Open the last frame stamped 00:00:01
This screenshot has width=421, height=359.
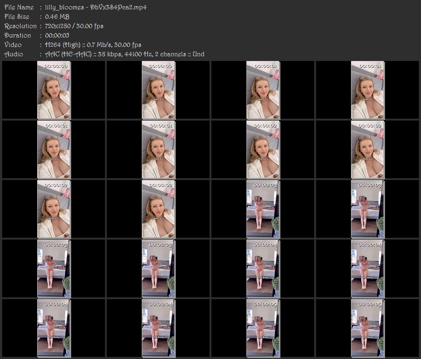[158, 150]
